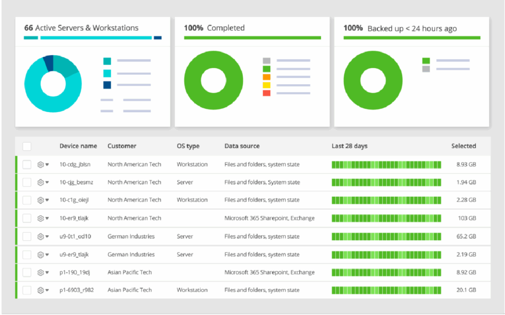
Task: Select all devices with the header checkbox
Action: point(27,146)
